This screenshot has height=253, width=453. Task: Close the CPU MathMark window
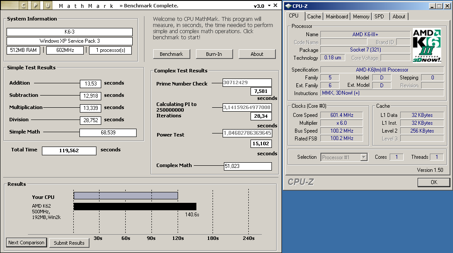[x=276, y=6]
